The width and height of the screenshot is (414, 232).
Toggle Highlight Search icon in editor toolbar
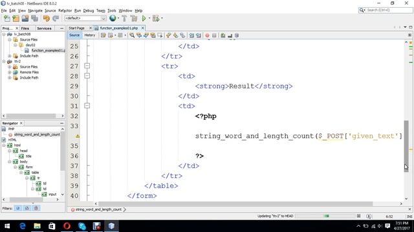(x=153, y=35)
